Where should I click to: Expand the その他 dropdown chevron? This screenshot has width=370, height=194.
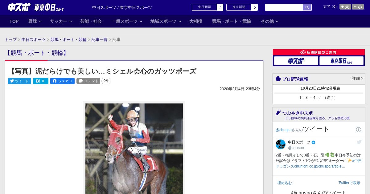277,22
